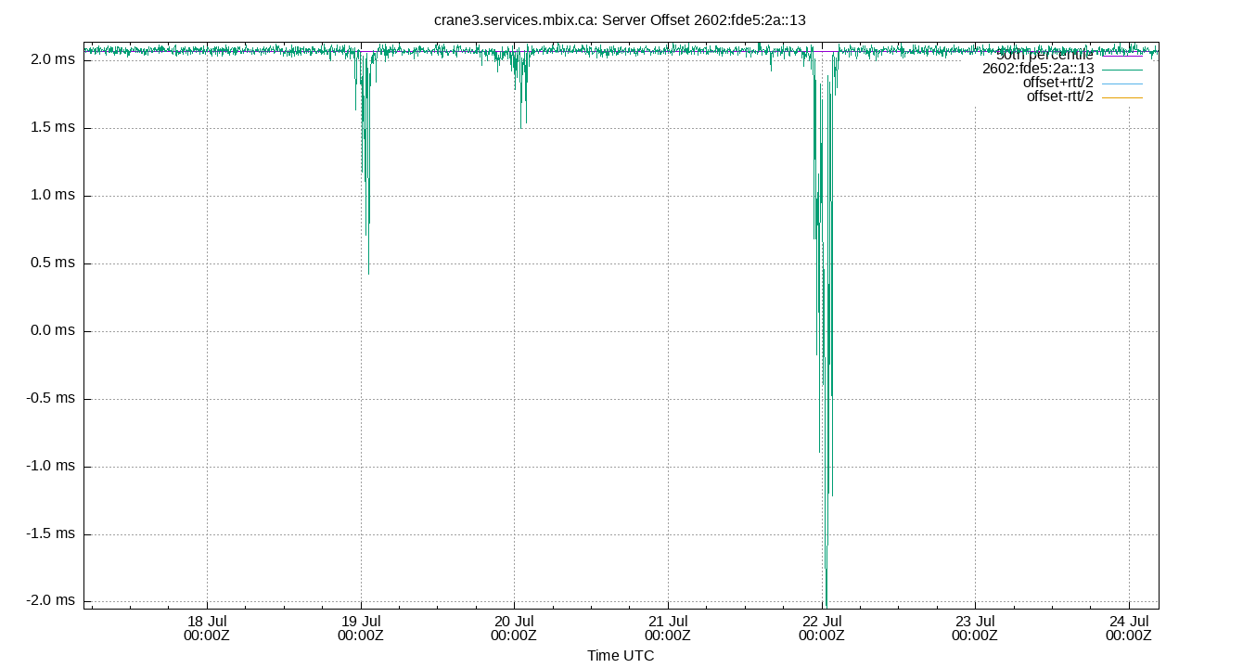
Task: Click the '19 Jul 00:00Z' x-axis label
Action: 361,628
